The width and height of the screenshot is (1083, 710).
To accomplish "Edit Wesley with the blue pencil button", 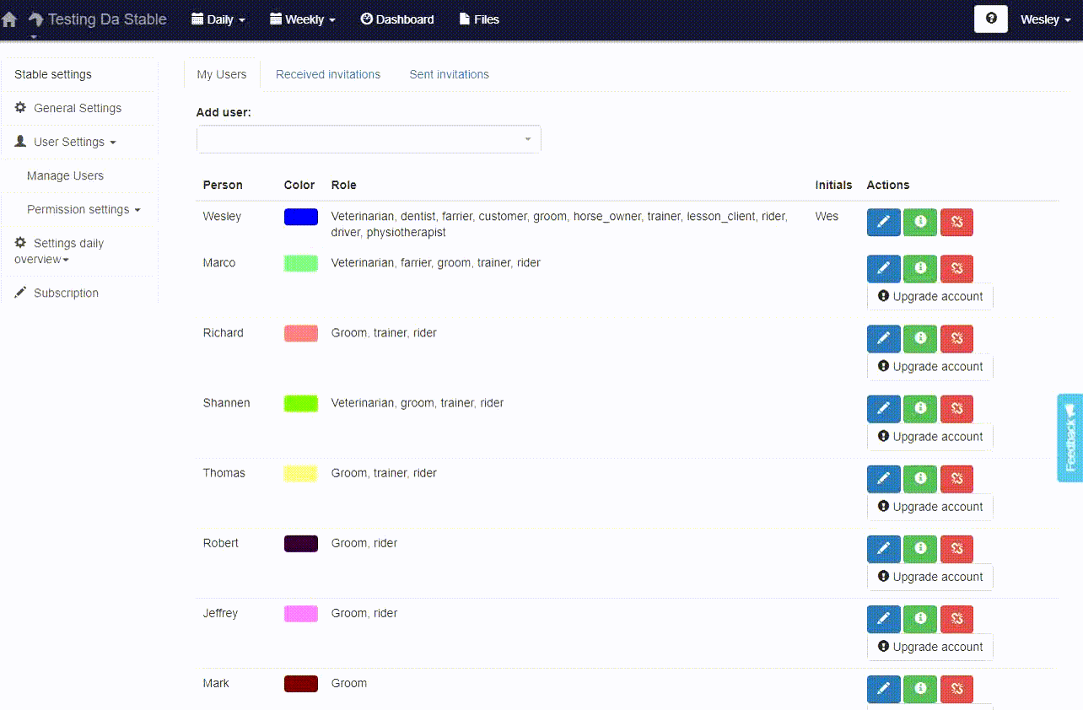I will (x=884, y=222).
